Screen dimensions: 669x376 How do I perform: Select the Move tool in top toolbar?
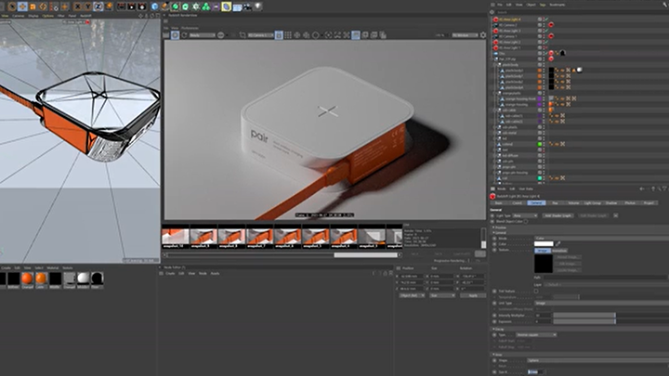pyautogui.click(x=22, y=6)
